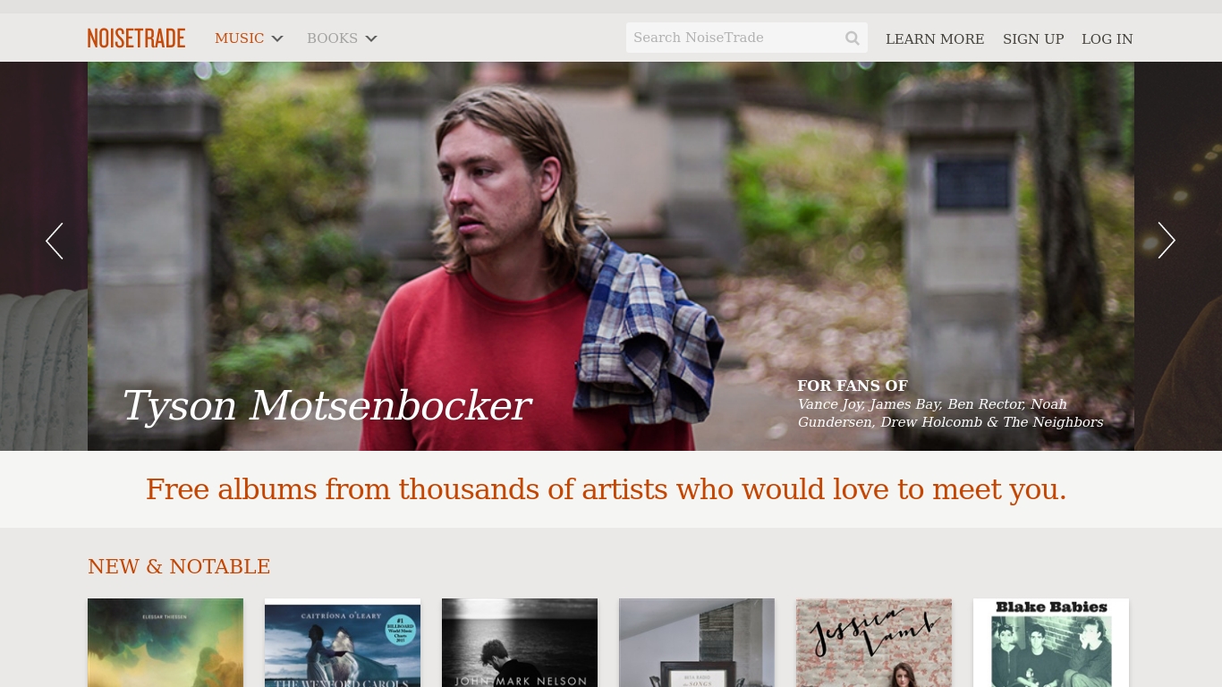This screenshot has height=687, width=1222.
Task: Click the Log In link
Action: 1107,39
